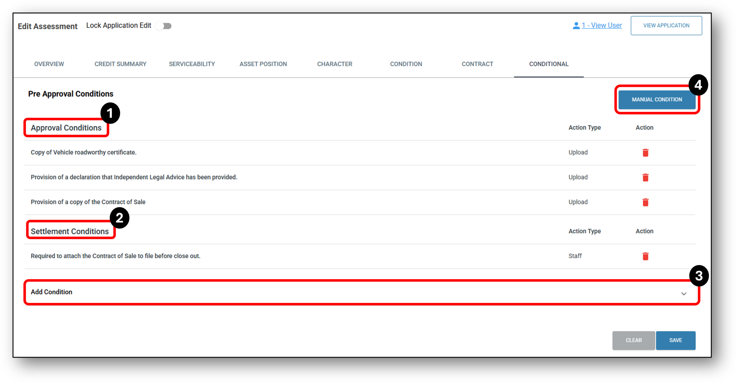Click the Clear button
The width and height of the screenshot is (737, 383).
pyautogui.click(x=633, y=340)
